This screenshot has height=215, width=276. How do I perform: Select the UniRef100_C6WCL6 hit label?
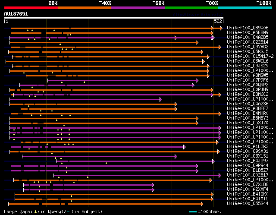(x=248, y=61)
